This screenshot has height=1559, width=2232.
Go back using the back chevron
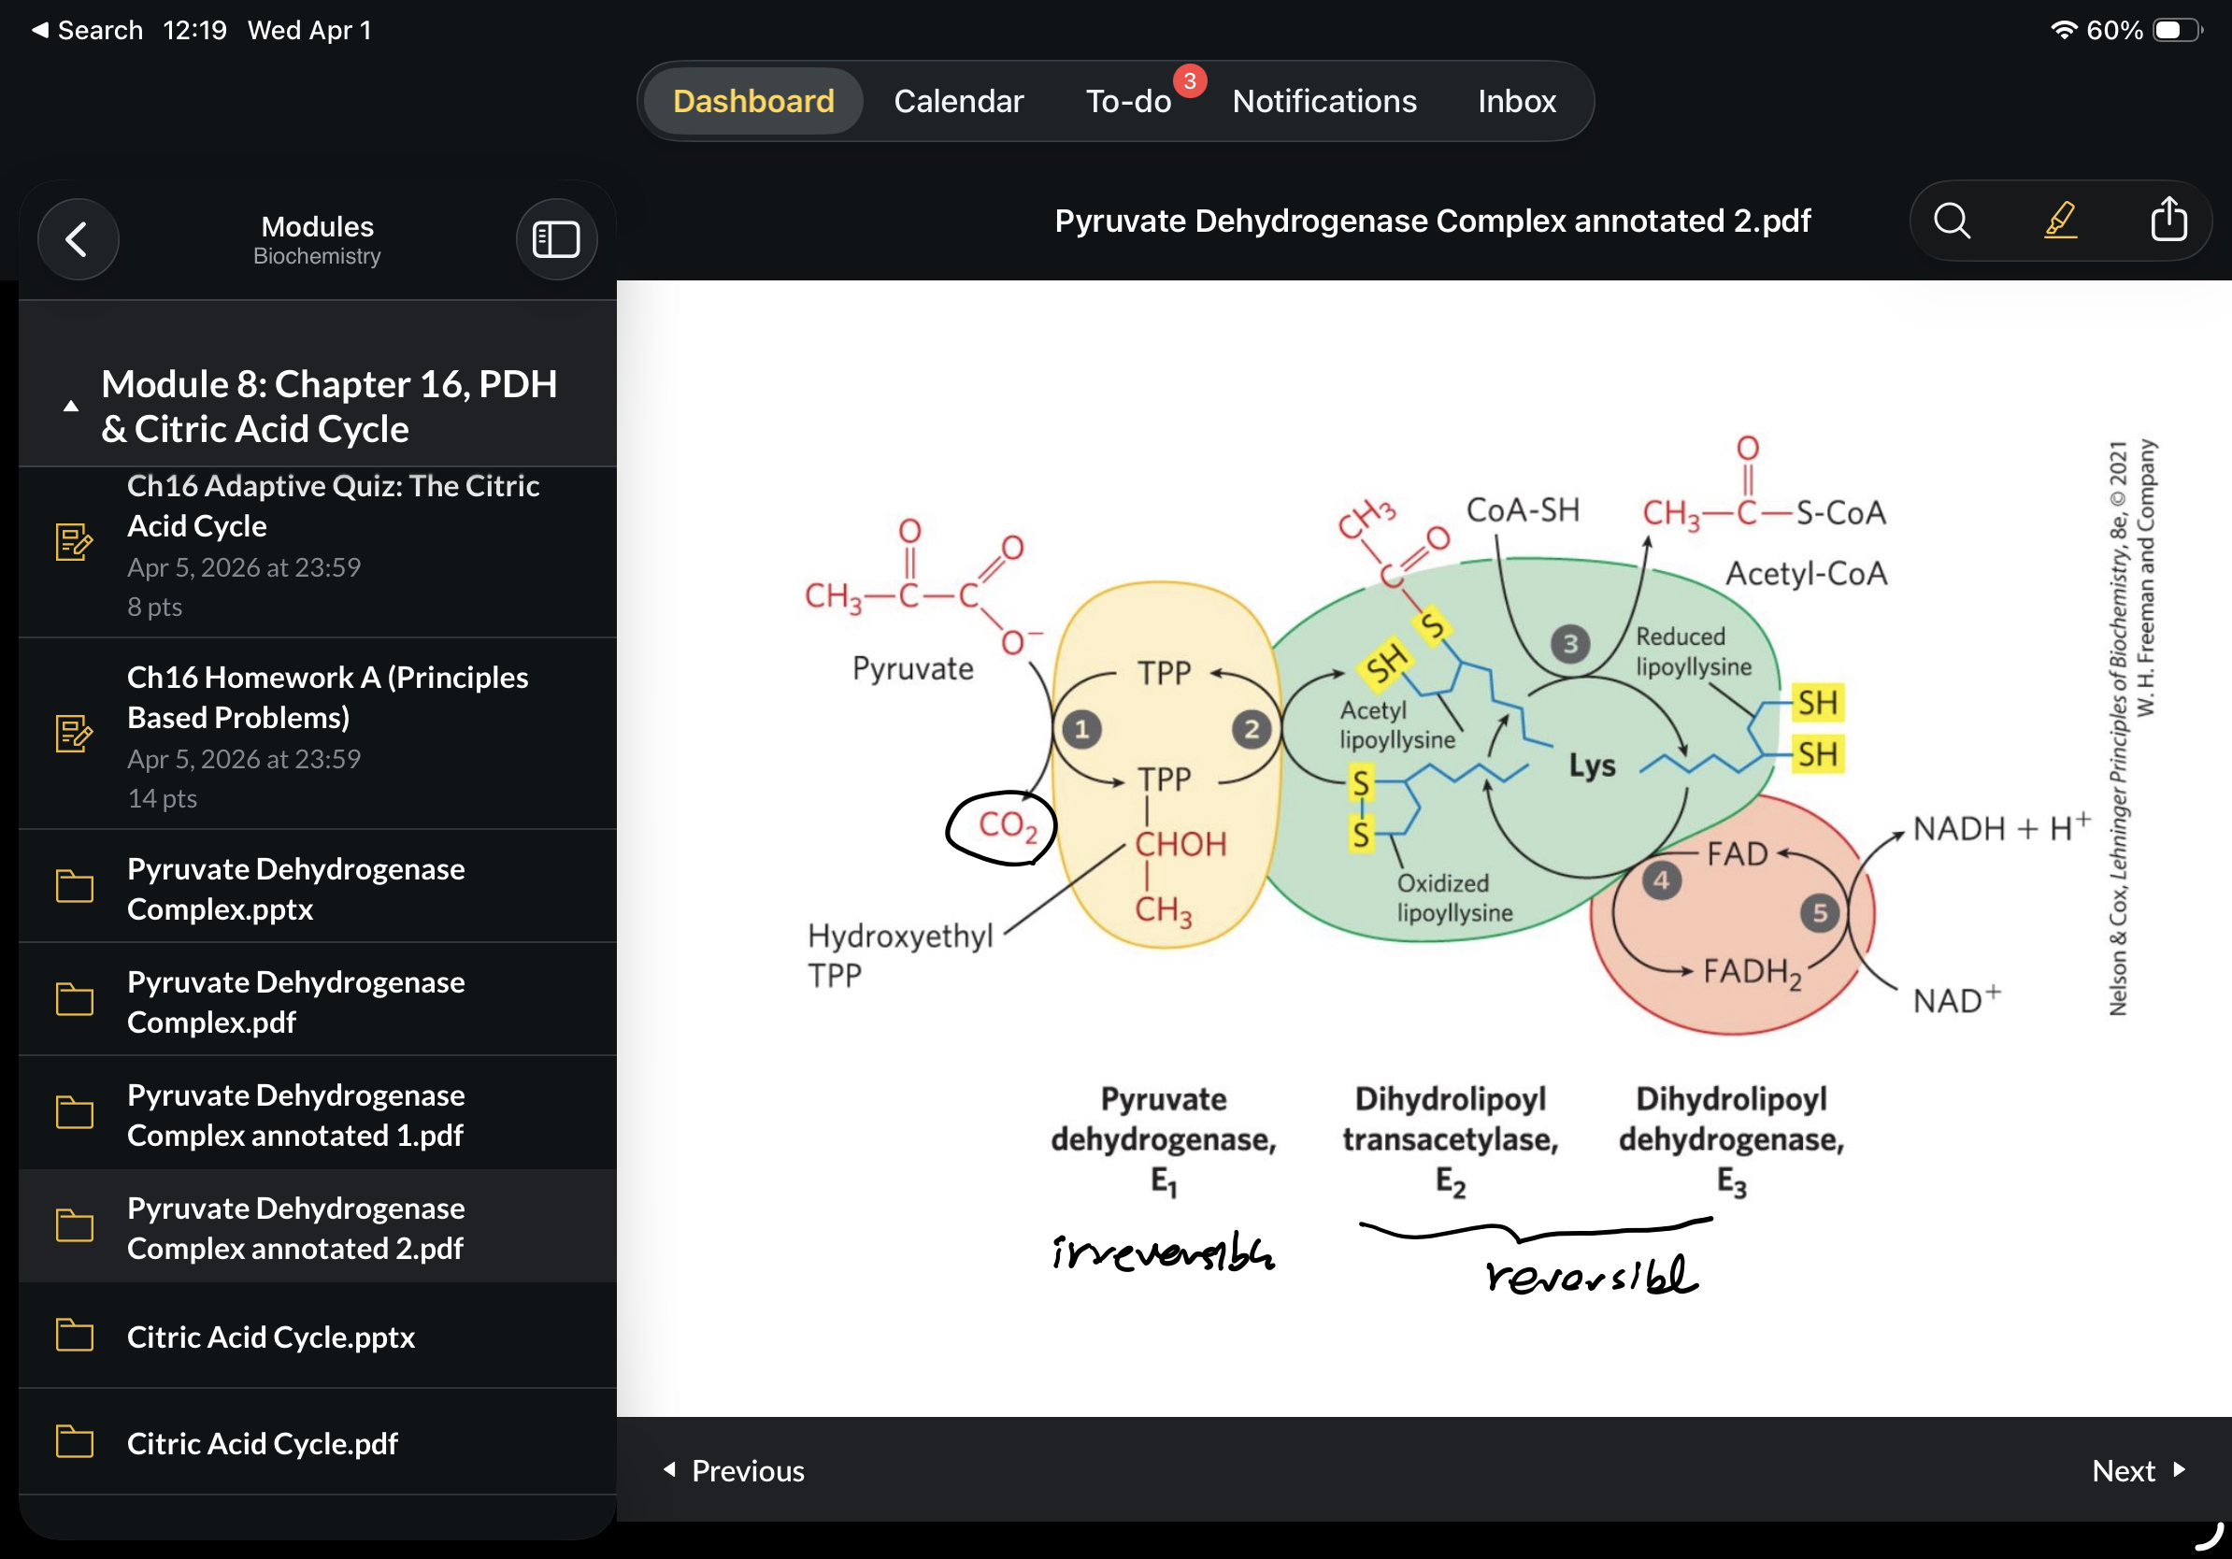point(78,239)
